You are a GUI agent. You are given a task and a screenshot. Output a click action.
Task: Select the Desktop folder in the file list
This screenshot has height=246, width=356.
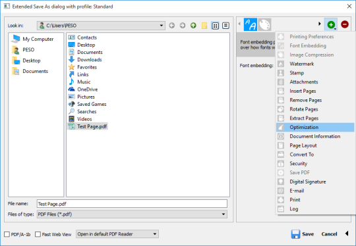tap(82, 45)
